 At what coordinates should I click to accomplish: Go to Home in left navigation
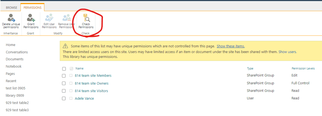tap(10, 45)
